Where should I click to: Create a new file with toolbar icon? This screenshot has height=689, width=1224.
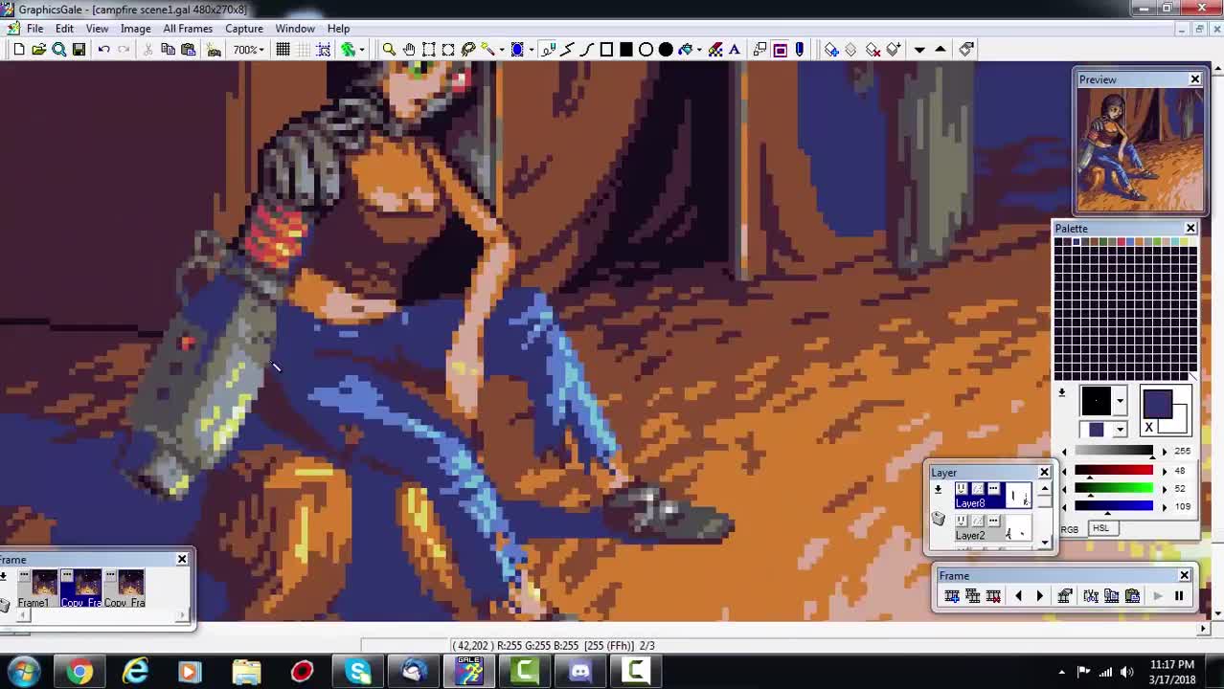click(18, 50)
